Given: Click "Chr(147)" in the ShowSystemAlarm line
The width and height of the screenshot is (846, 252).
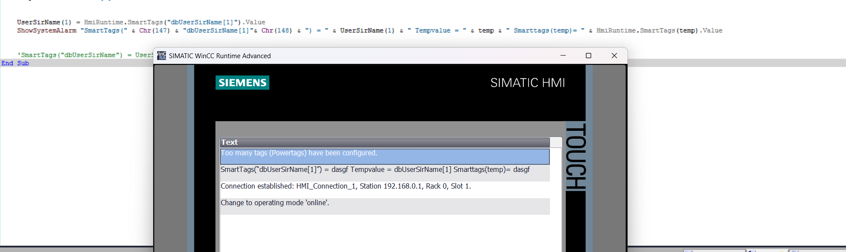Looking at the screenshot, I should (154, 31).
